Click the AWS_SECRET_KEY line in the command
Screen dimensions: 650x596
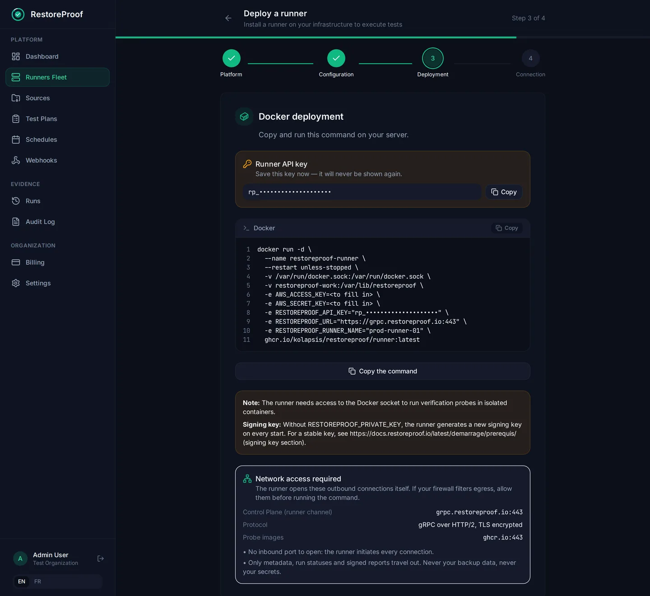tap(322, 303)
